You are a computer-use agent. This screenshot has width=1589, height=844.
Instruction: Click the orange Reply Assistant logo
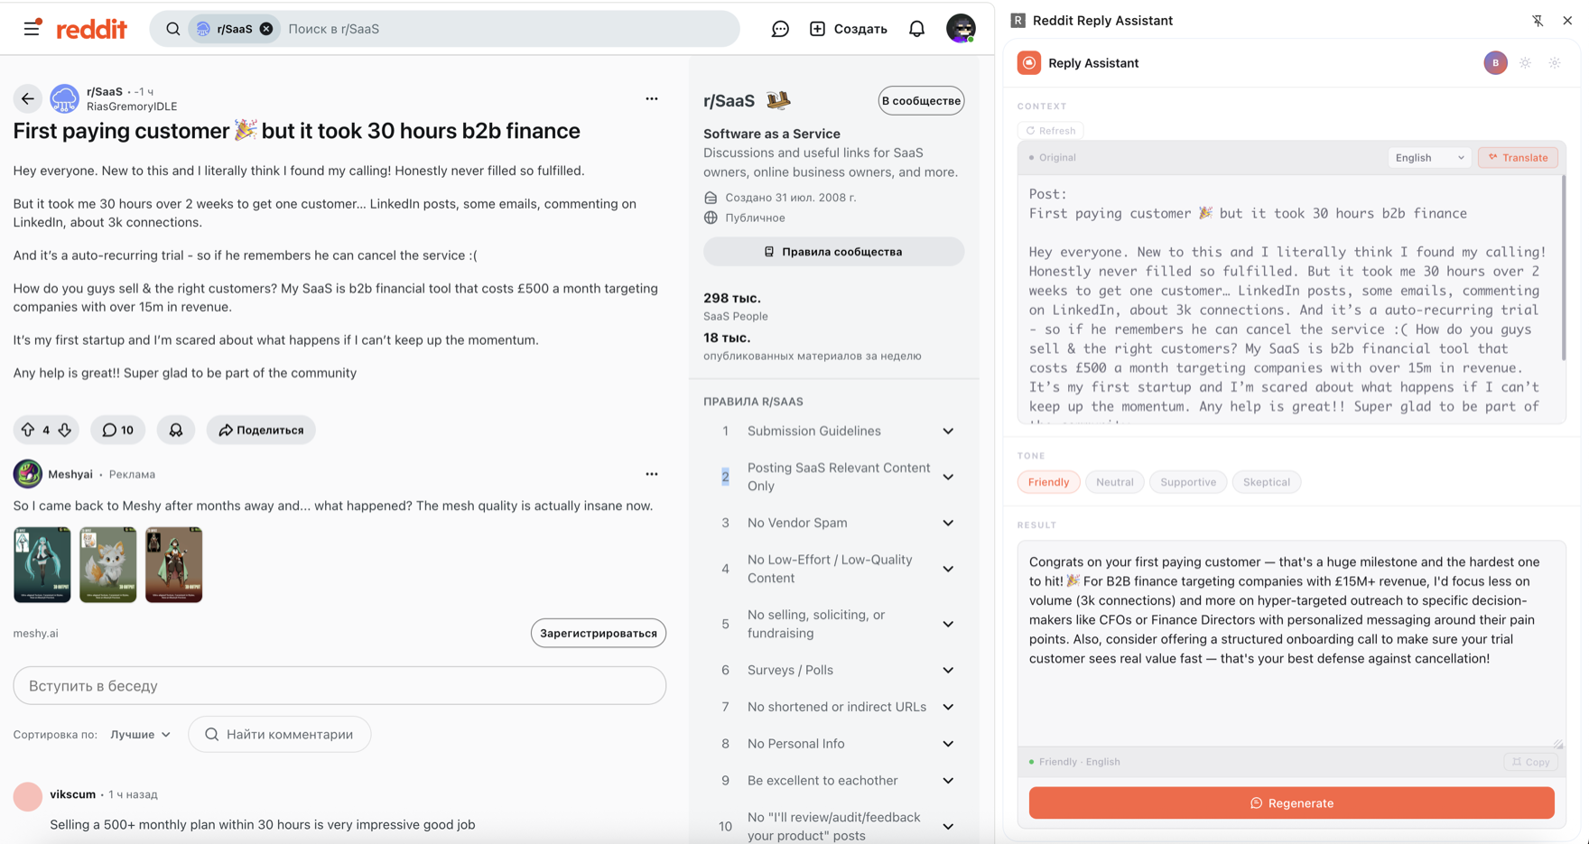click(x=1028, y=62)
